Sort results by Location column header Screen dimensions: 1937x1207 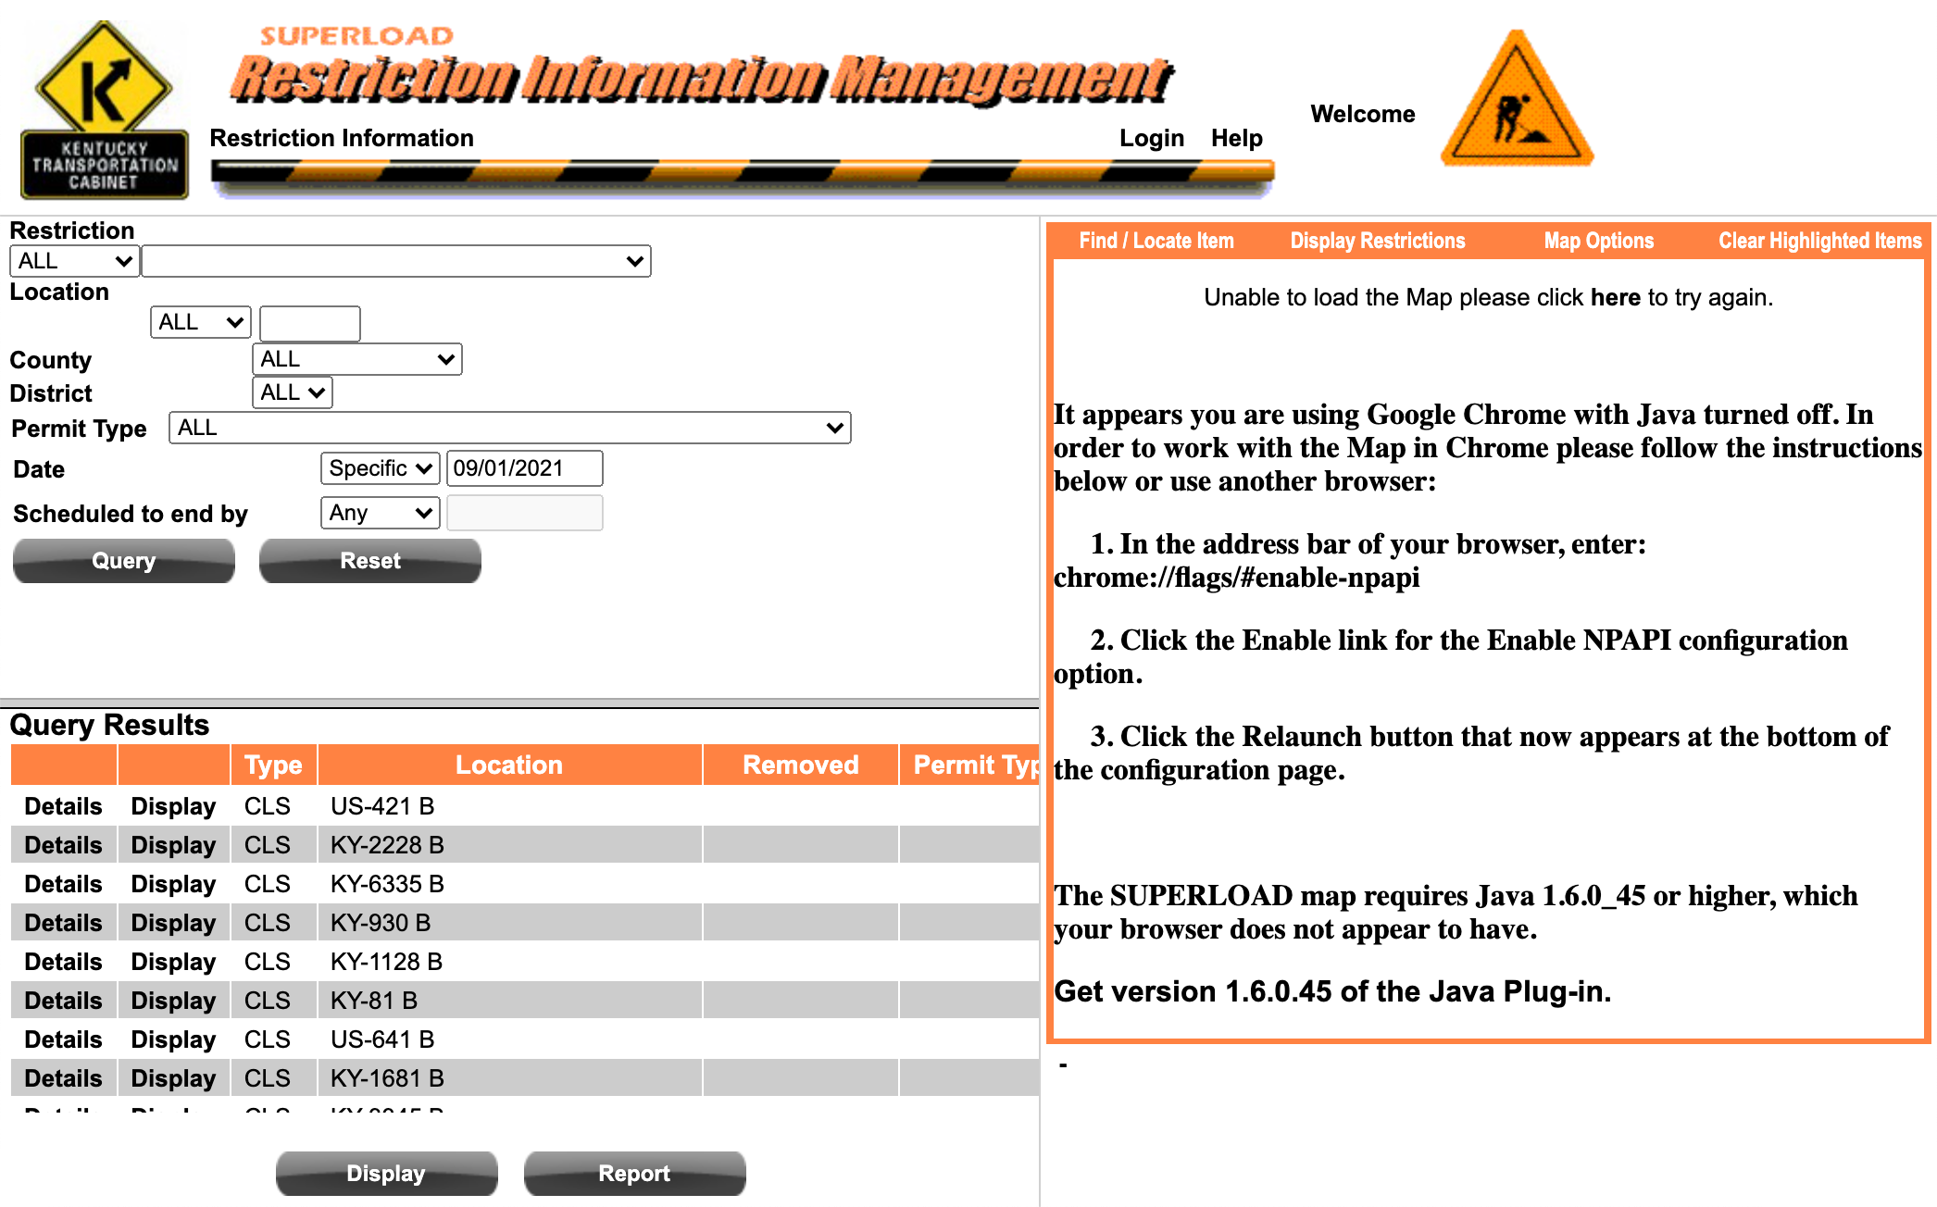tap(509, 765)
